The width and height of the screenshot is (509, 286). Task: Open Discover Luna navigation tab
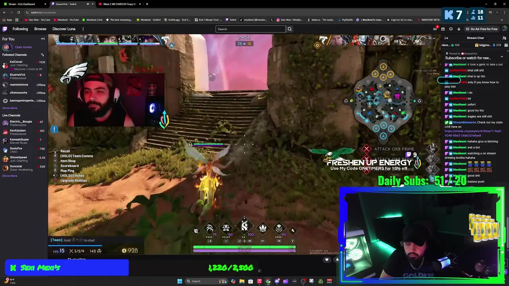point(64,29)
